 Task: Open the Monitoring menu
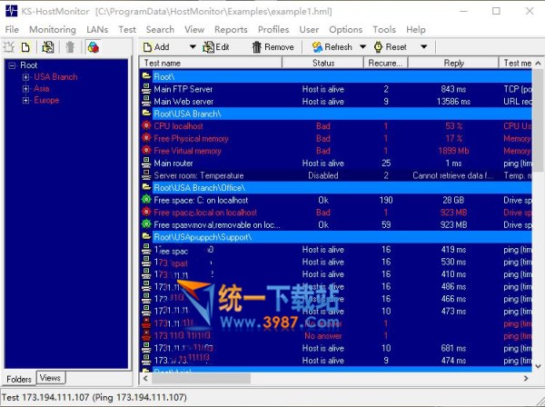pos(52,30)
